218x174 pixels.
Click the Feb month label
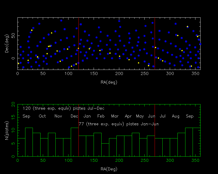pyautogui.click(x=101, y=116)
